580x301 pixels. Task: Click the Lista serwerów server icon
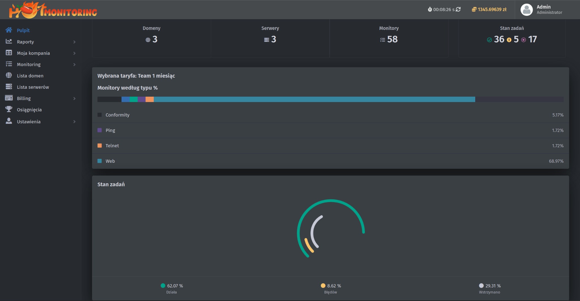click(x=9, y=86)
